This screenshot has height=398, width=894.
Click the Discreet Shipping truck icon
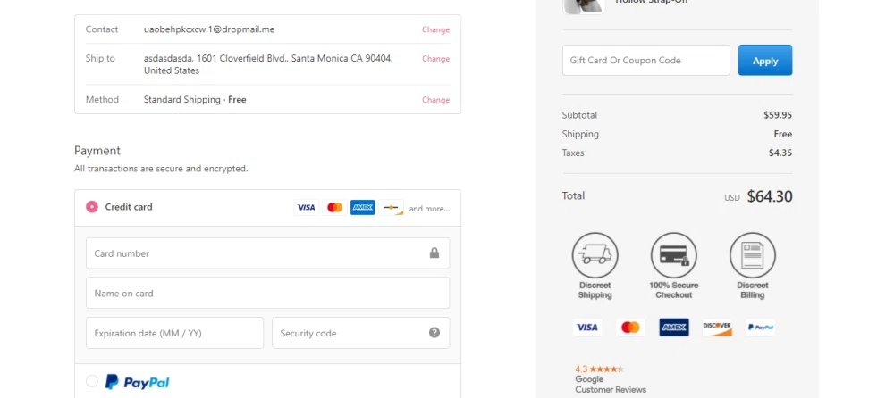coord(595,255)
